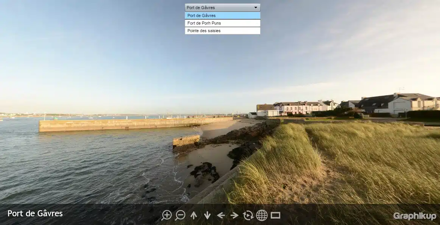This screenshot has height=225, width=440.
Task: Tilt the view down with arrow
Action: click(207, 215)
